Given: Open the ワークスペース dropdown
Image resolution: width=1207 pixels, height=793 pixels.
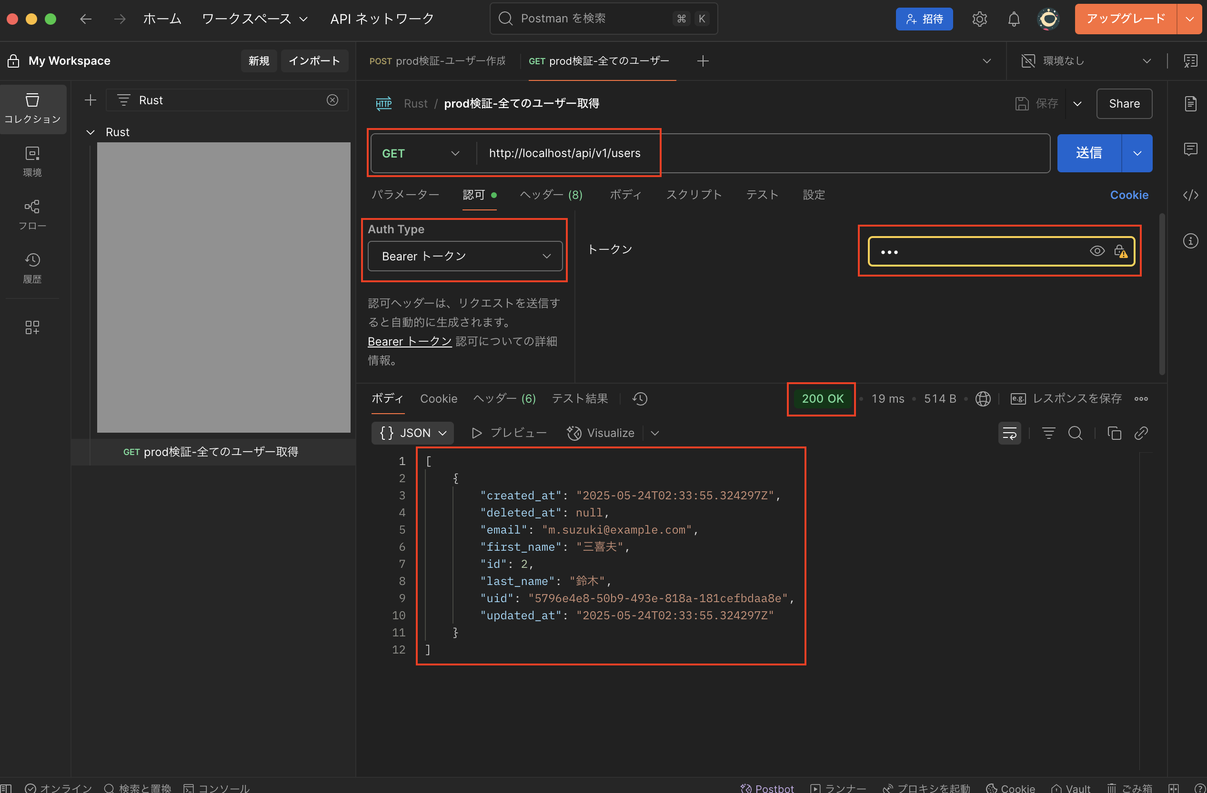Looking at the screenshot, I should tap(254, 19).
